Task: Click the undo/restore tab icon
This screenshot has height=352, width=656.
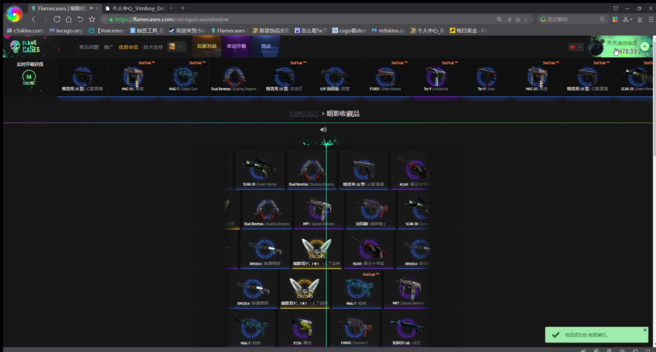Action: pyautogui.click(x=80, y=19)
